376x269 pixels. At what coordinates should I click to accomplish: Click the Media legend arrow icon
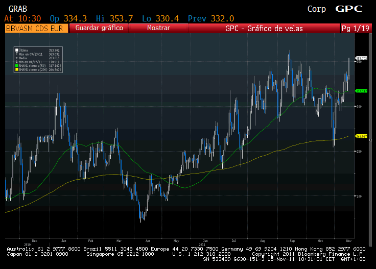(17, 58)
